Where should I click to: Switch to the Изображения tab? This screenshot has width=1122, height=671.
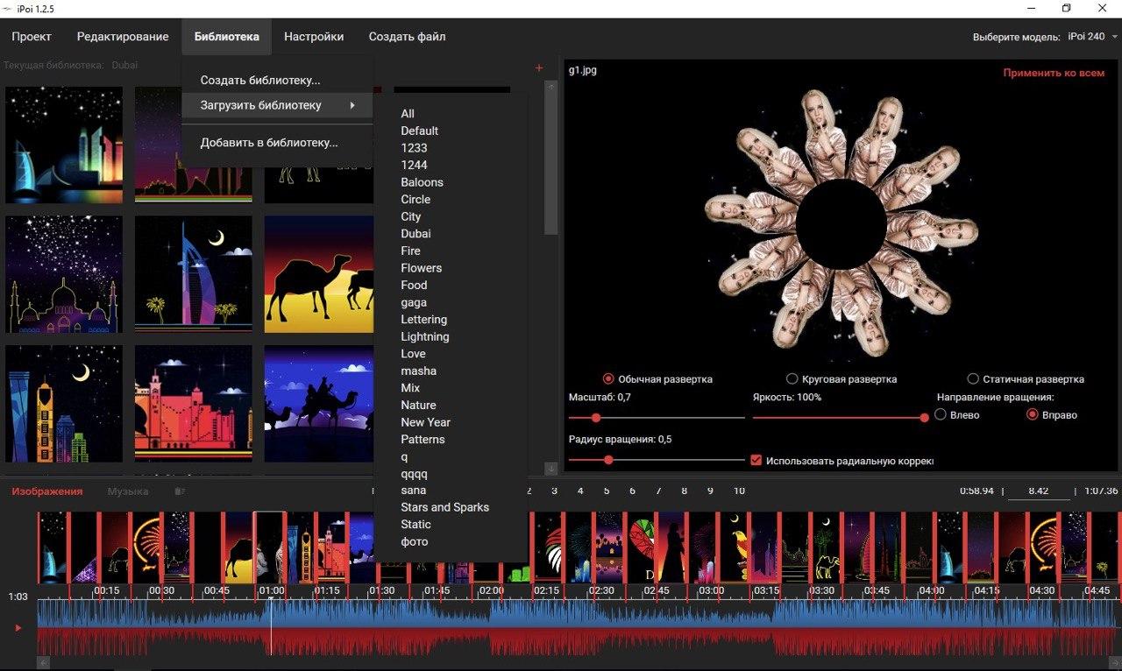pyautogui.click(x=47, y=491)
